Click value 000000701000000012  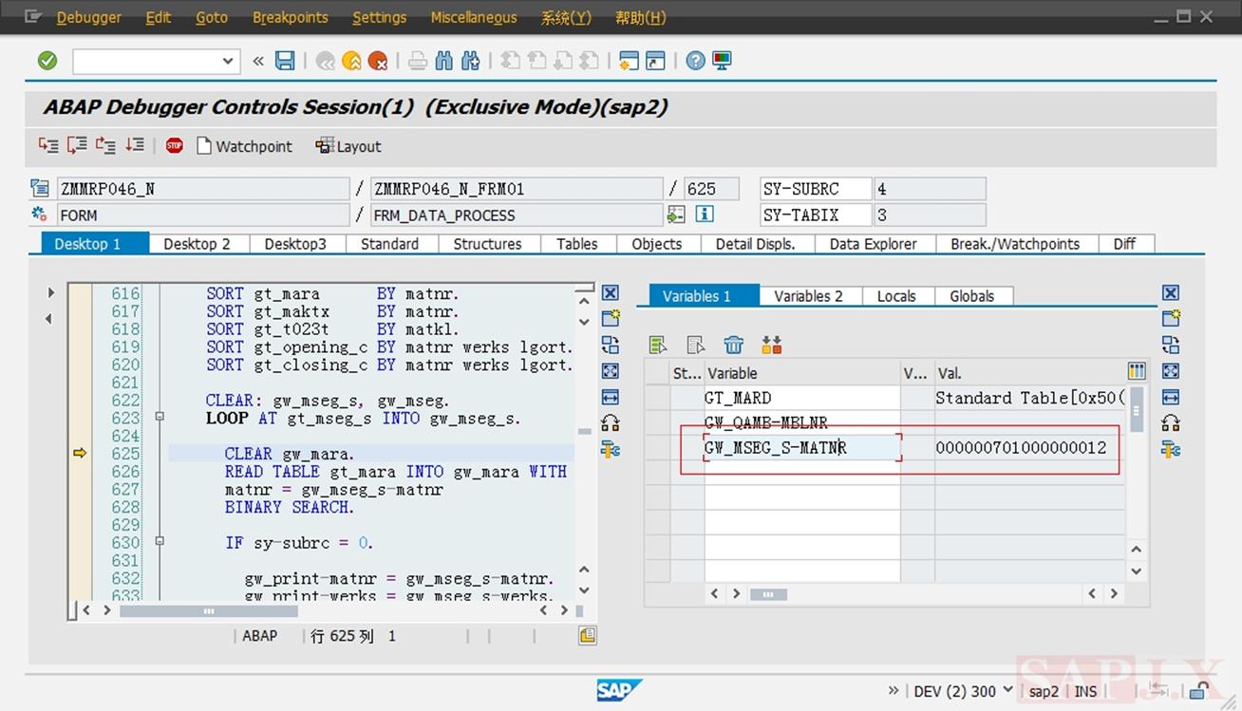tap(1021, 448)
